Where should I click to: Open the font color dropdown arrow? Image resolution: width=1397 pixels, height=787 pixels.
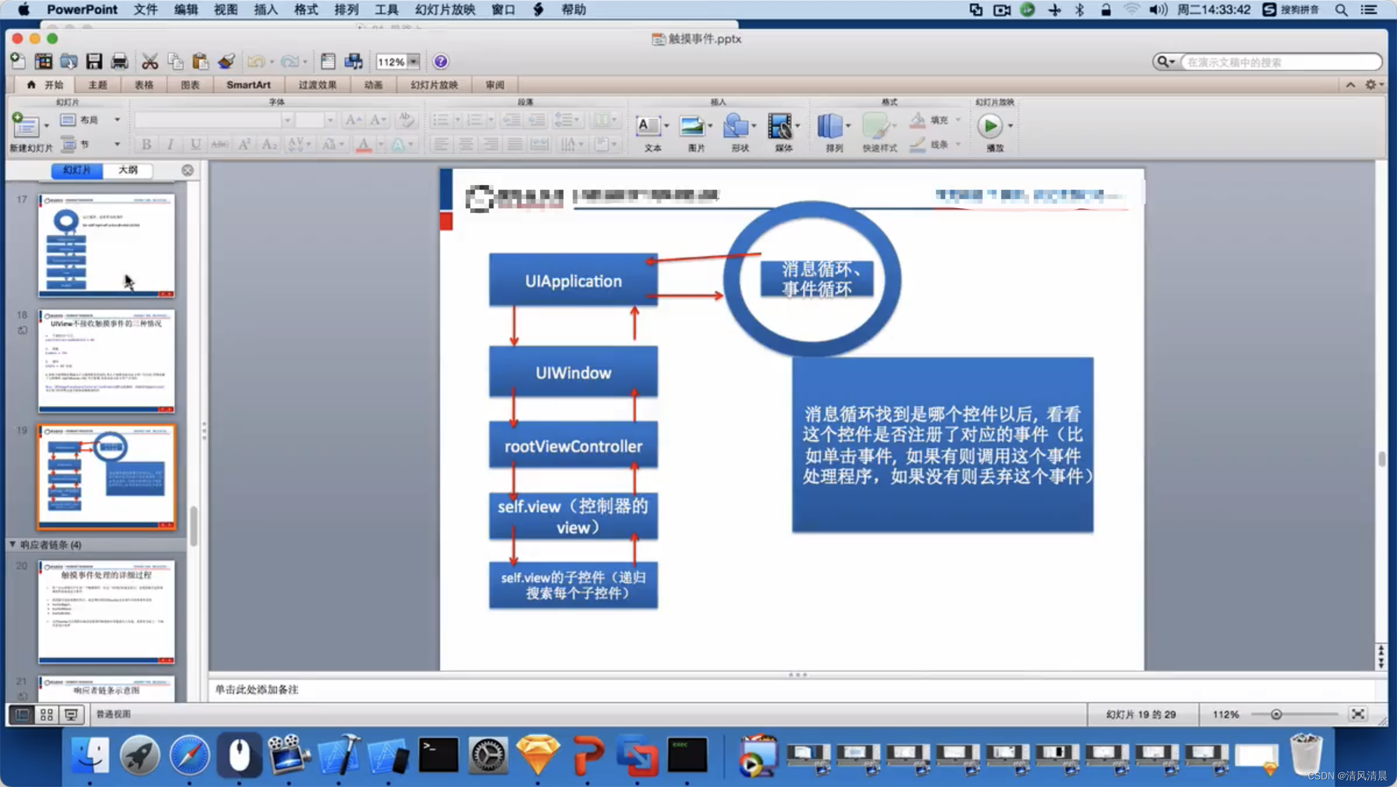click(x=381, y=144)
